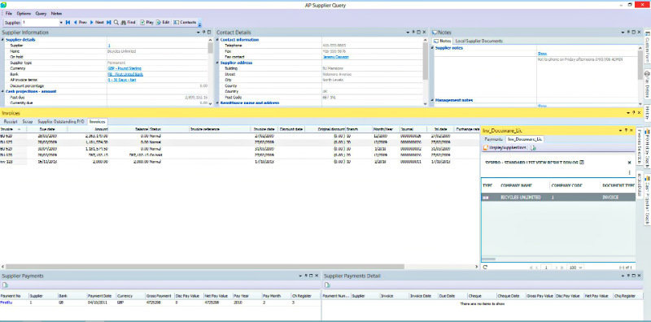Click the magnifier browse icon in toolbar
Image resolution: width=651 pixels, height=322 pixels.
pos(116,23)
